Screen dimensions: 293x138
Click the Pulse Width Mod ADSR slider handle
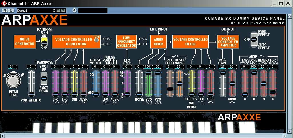click(115, 94)
